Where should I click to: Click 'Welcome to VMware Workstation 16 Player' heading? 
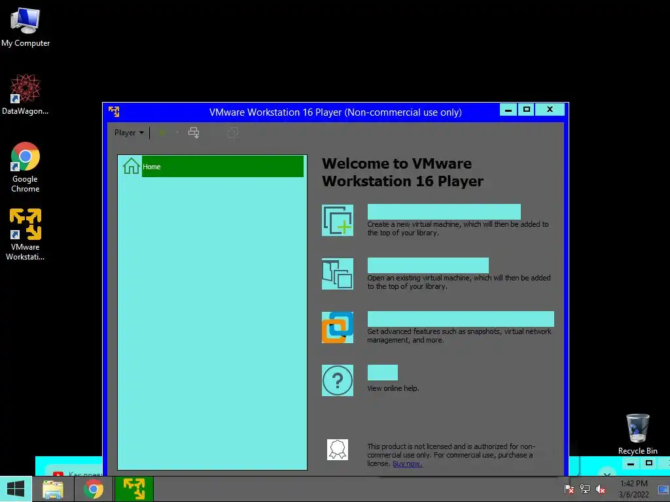coord(402,173)
